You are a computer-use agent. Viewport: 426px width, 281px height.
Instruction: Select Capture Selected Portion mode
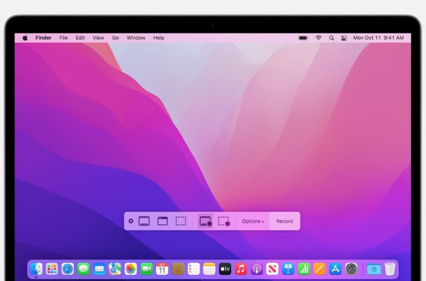point(181,221)
